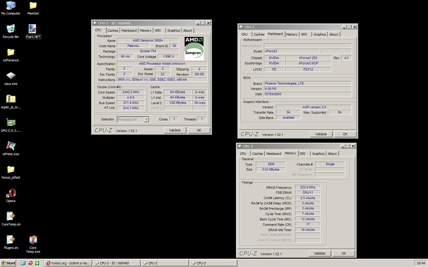Screen dimensions: 428x267
Task: Click the Internet Explorer quick launch icon
Action: [x=23, y=263]
